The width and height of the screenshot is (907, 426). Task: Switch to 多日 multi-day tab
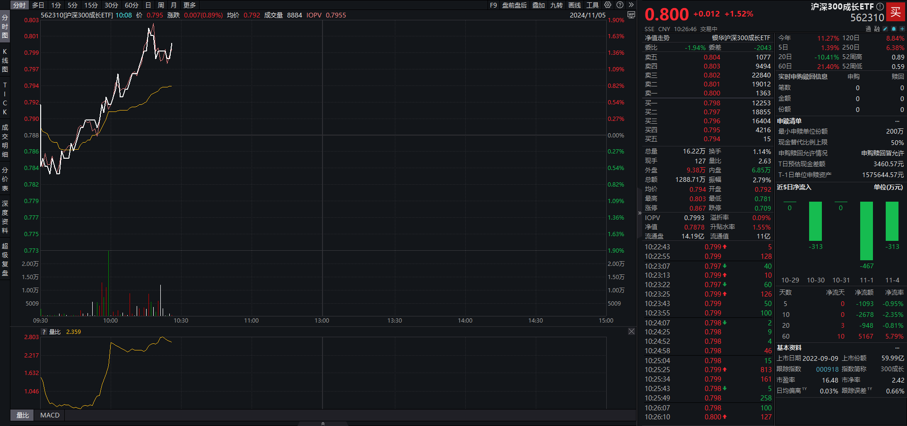[x=38, y=5]
